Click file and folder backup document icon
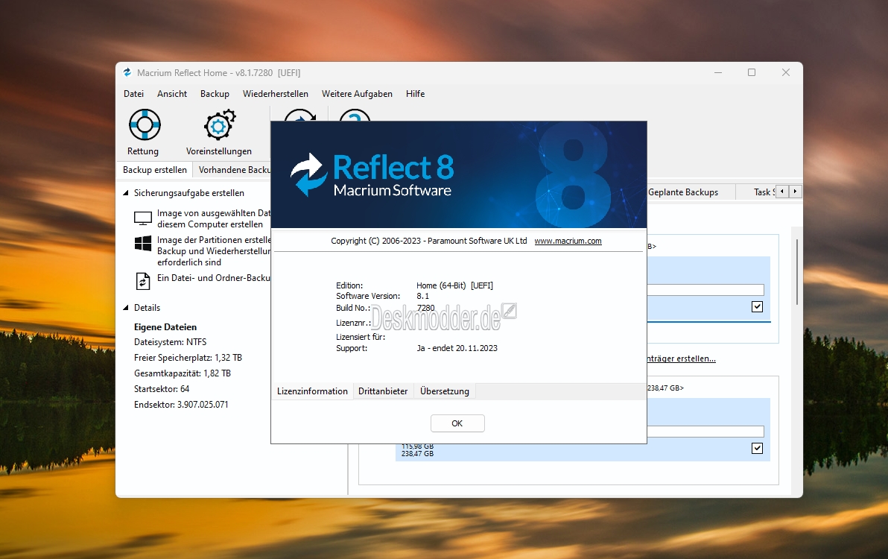 [142, 281]
